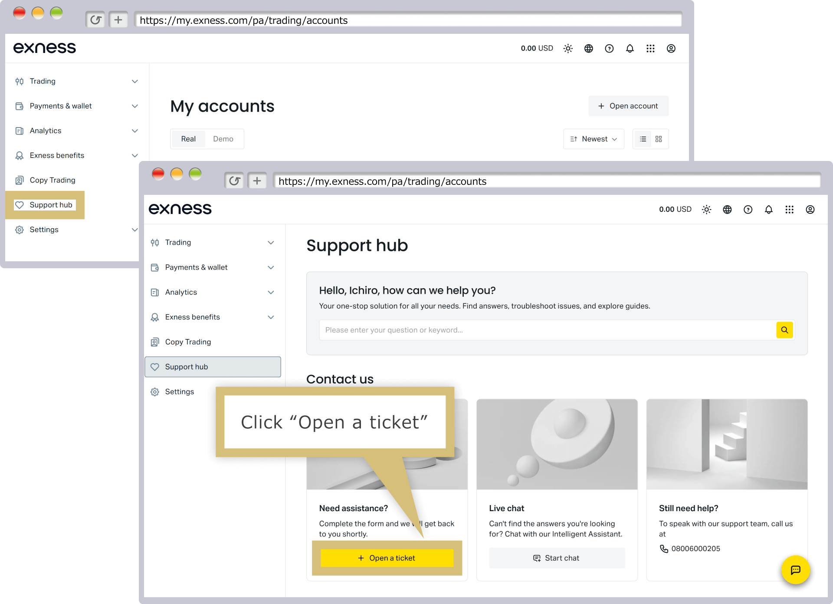Reload page icon in front browser window
This screenshot has width=833, height=604.
pyautogui.click(x=234, y=181)
